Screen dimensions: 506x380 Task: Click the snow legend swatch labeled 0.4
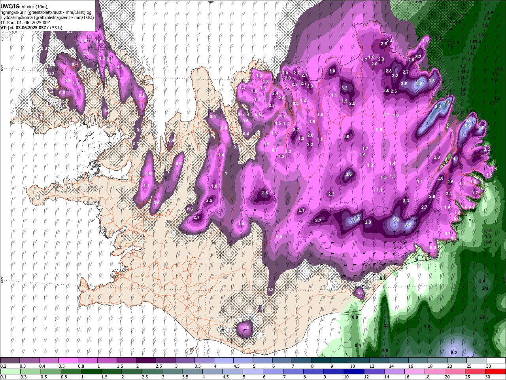point(49,361)
